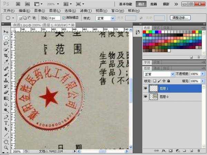Select the Move tool
Screen dimensions: 207x155
tap(6, 32)
